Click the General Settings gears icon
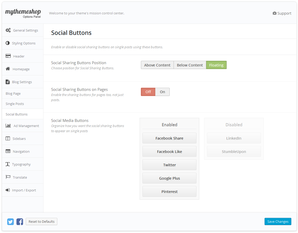Image resolution: width=298 pixels, height=233 pixels. pyautogui.click(x=8, y=30)
